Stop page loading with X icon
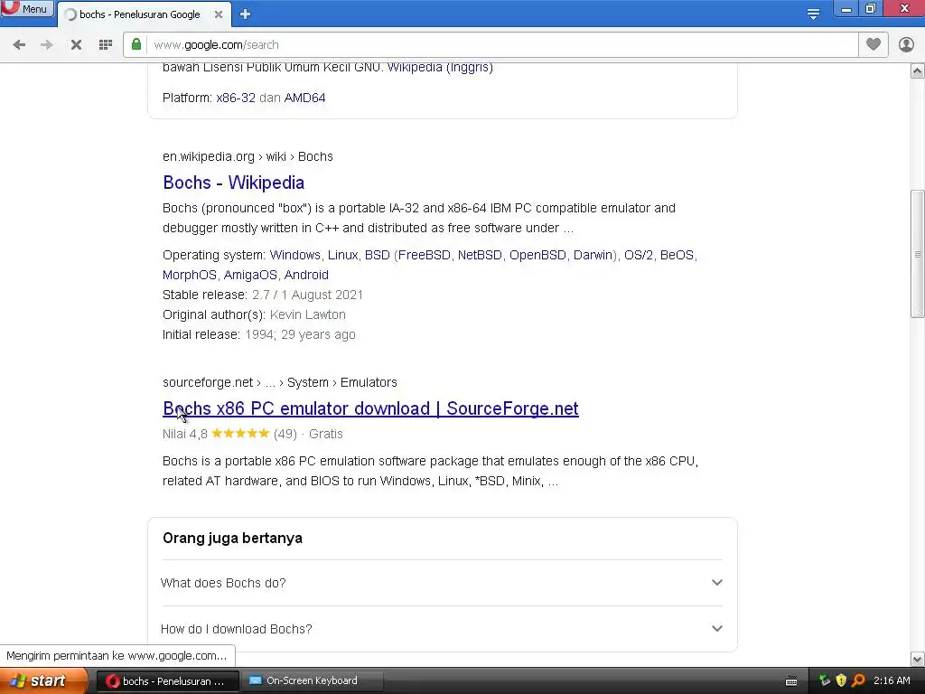The width and height of the screenshot is (925, 694). [x=76, y=45]
